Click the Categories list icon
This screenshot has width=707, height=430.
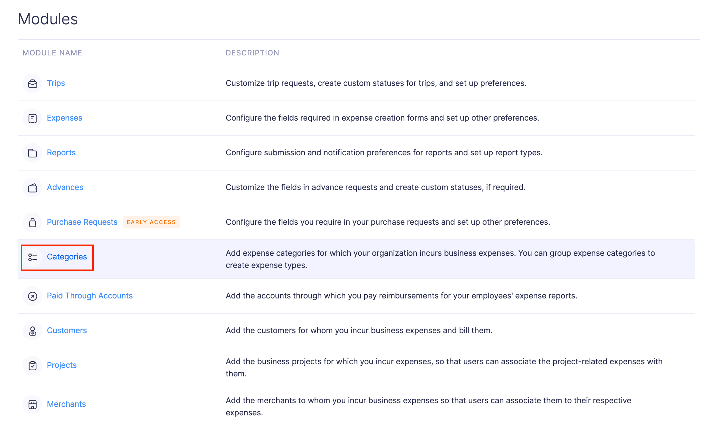(32, 257)
